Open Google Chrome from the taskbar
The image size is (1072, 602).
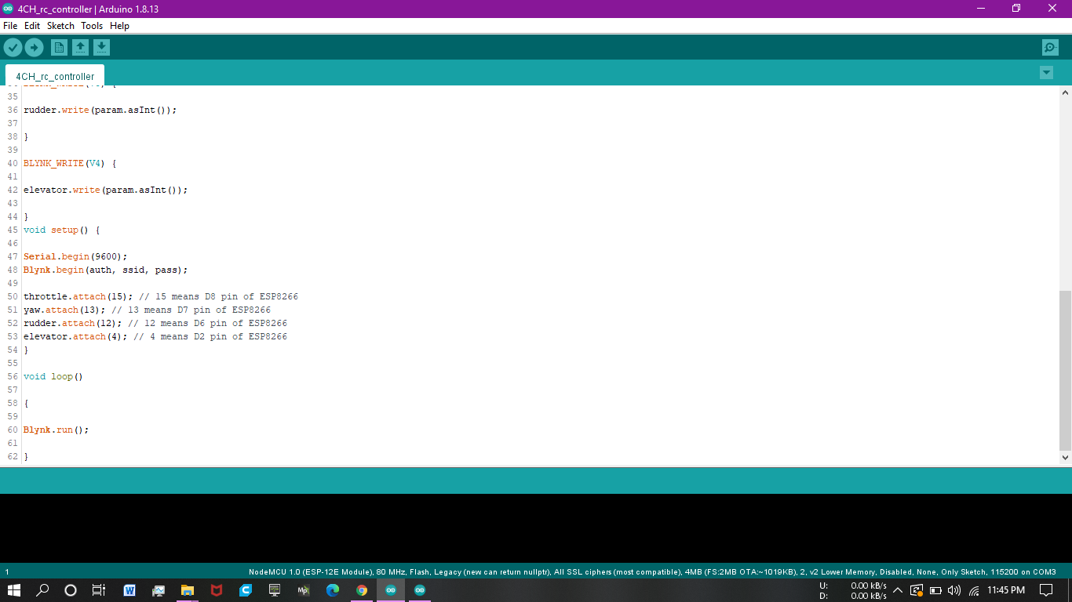point(362,590)
